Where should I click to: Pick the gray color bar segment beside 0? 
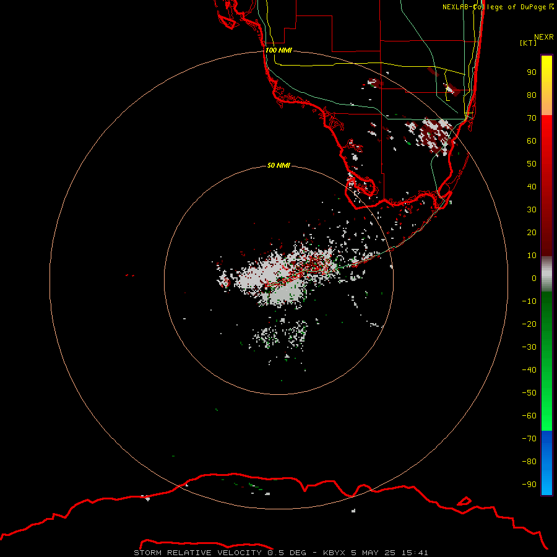(546, 274)
